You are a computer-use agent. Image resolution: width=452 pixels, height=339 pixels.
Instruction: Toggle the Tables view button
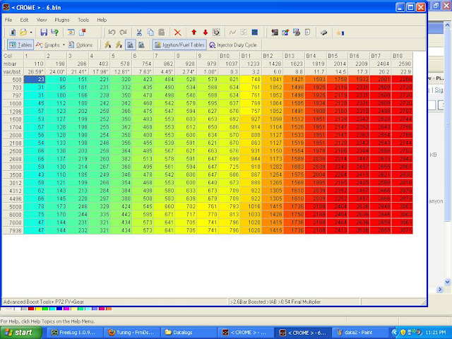click(20, 44)
